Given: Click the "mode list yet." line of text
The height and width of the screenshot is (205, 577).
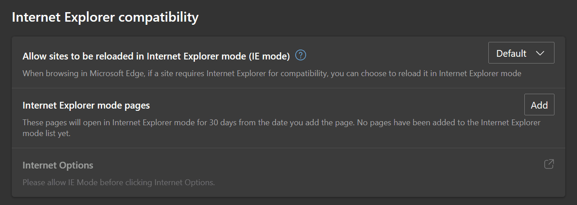Looking at the screenshot, I should [x=47, y=133].
